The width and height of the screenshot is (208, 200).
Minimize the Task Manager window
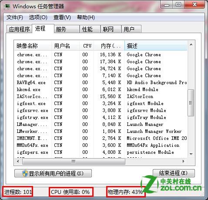point(167,5)
